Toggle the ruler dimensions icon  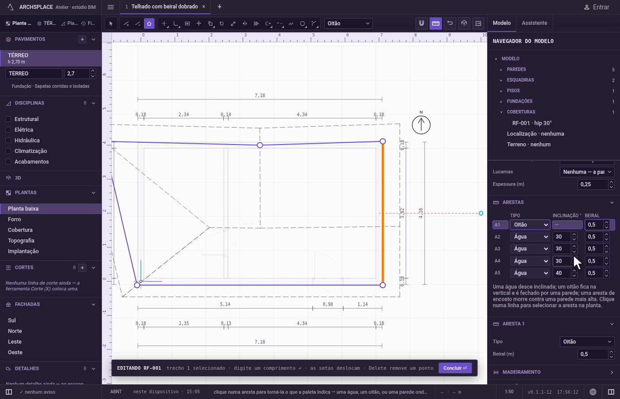coord(436,23)
